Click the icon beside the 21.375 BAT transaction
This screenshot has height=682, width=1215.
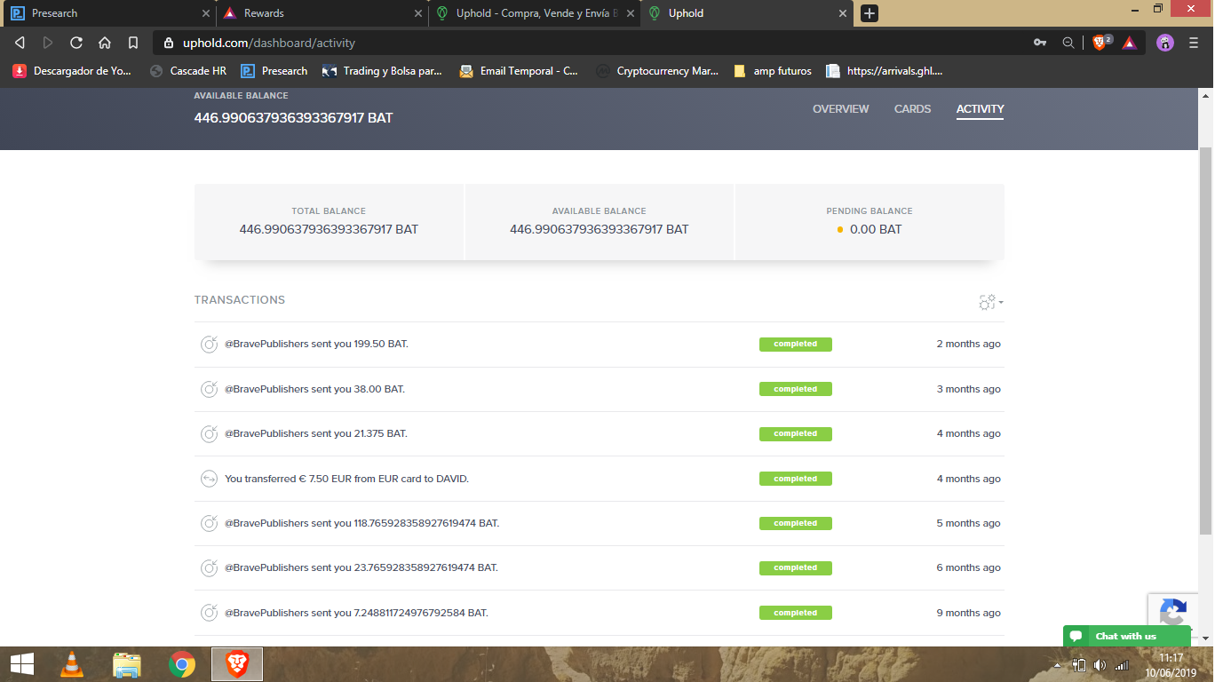tap(209, 433)
